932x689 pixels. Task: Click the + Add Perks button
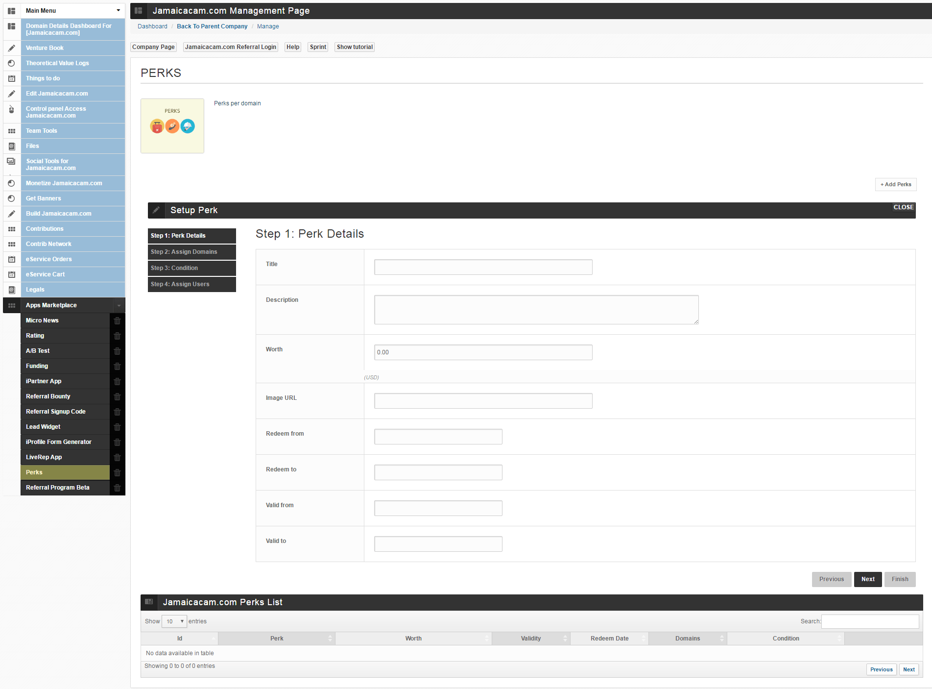[x=896, y=184]
